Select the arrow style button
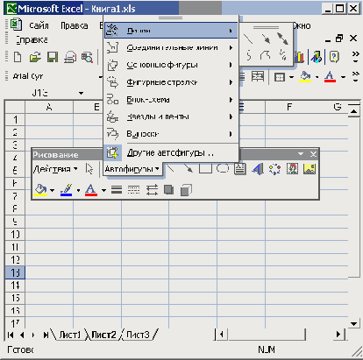363x360 pixels. click(x=152, y=190)
